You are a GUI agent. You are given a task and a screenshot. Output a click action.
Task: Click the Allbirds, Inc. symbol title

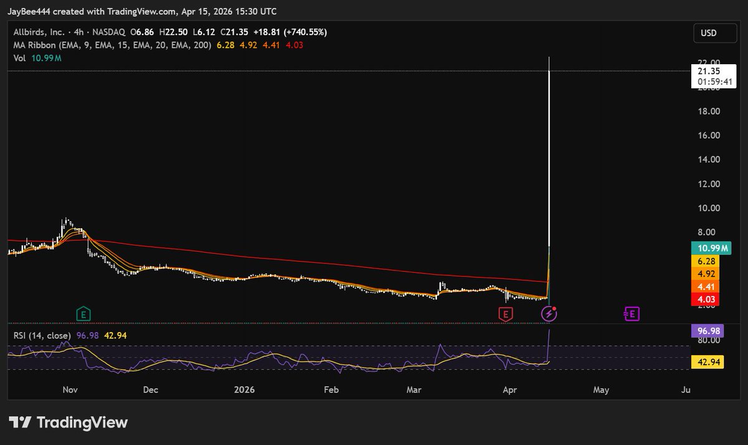click(37, 32)
